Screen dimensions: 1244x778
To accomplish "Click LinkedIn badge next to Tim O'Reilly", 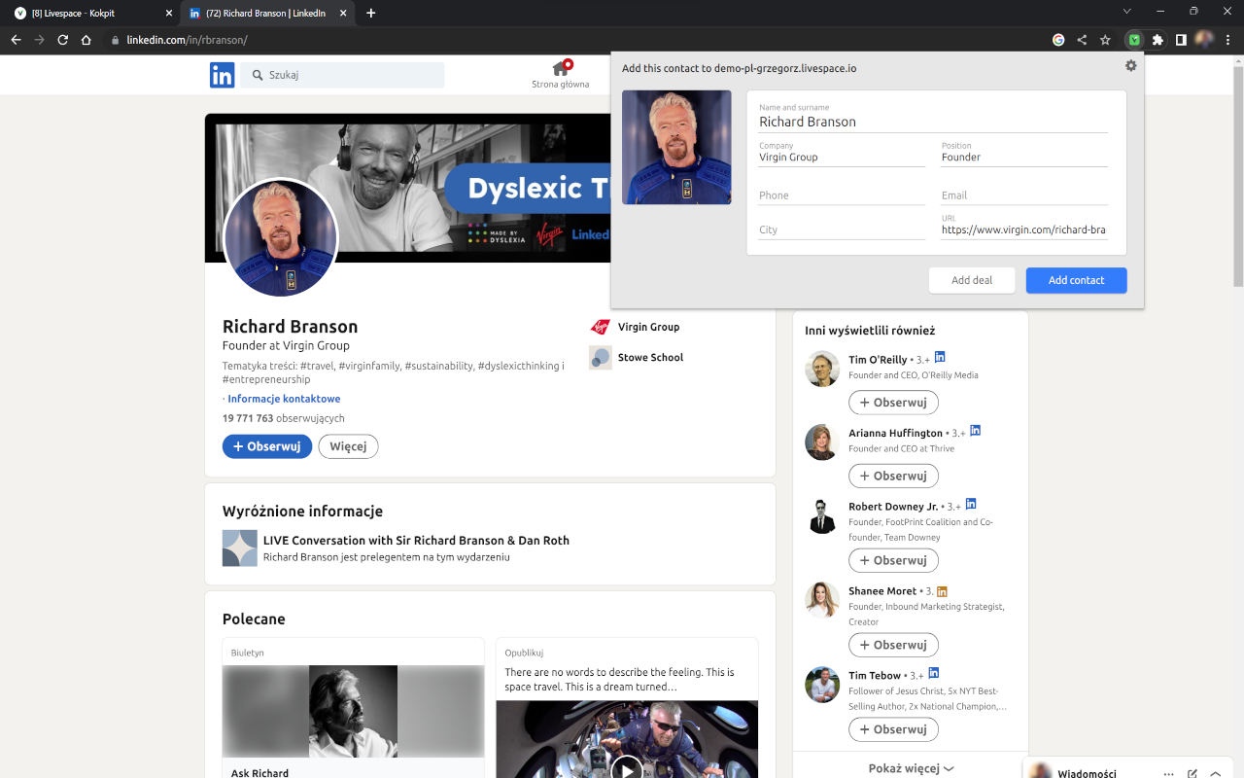I will (940, 357).
